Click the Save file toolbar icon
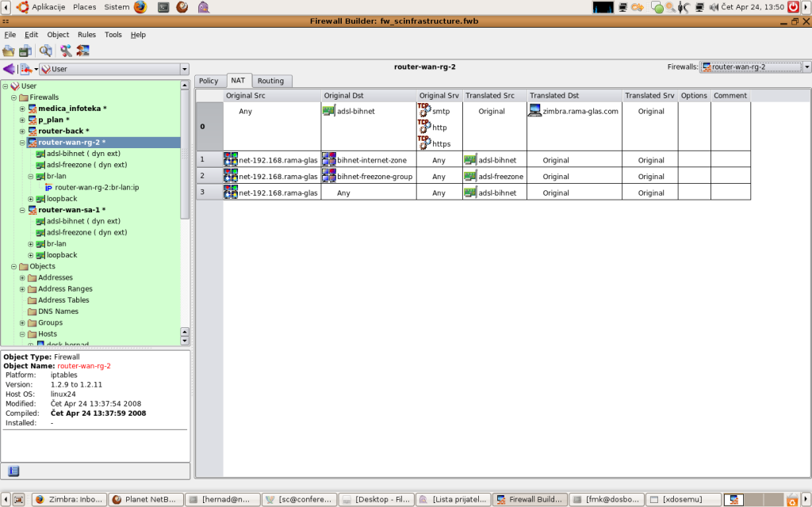Viewport: 812px width, 507px height. [25, 51]
